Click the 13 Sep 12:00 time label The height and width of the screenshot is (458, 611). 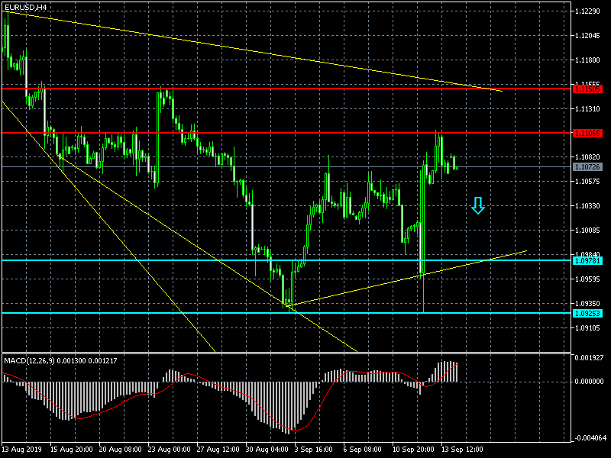click(462, 450)
